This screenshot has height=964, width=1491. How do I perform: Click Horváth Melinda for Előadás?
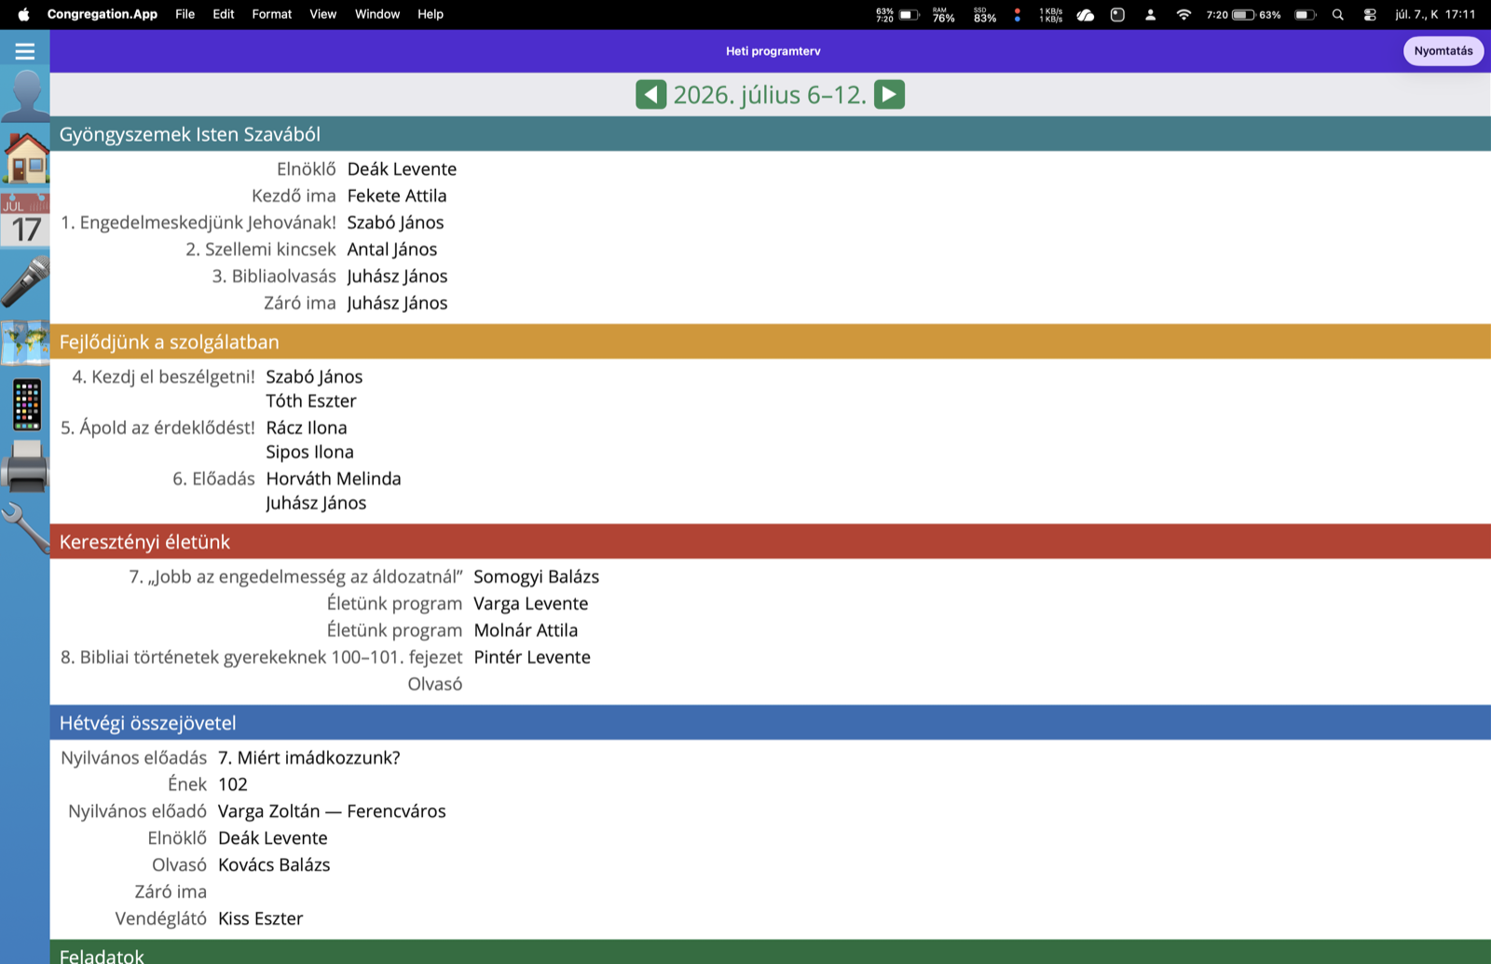(334, 479)
